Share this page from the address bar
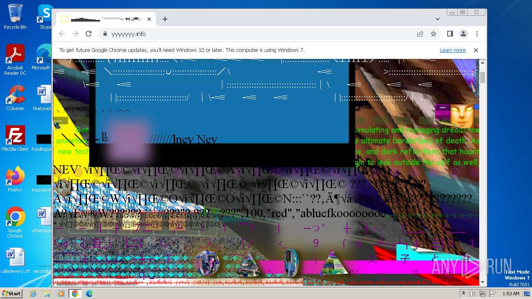The height and width of the screenshot is (299, 532). pyautogui.click(x=420, y=34)
